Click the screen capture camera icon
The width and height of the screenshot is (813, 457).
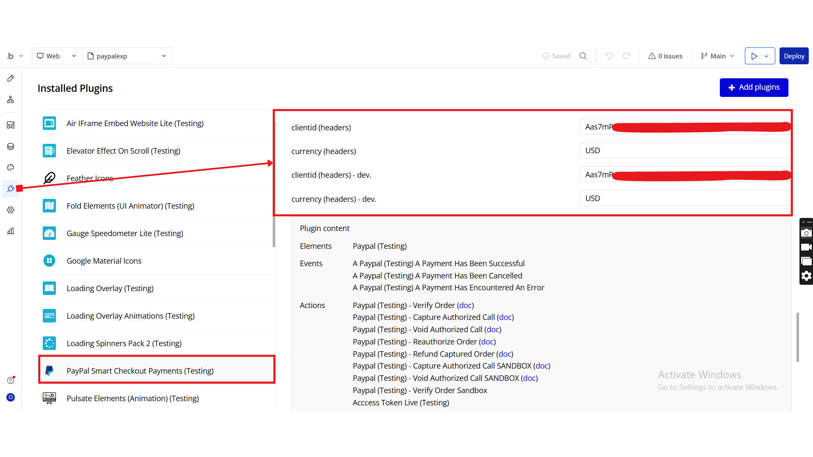point(806,233)
